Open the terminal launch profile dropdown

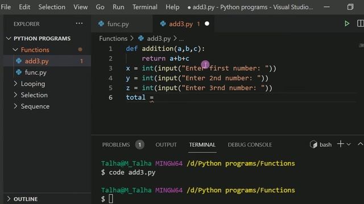point(349,144)
